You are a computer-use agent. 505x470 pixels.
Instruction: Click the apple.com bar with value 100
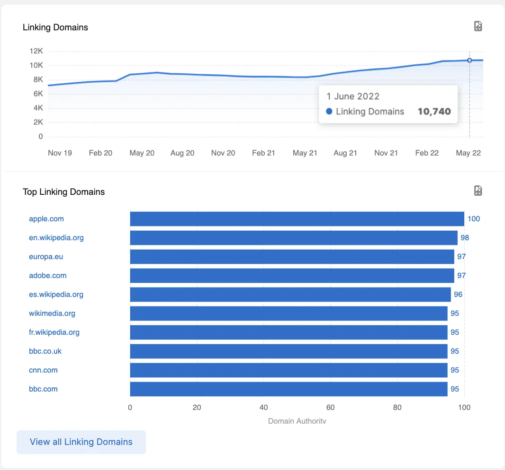297,219
